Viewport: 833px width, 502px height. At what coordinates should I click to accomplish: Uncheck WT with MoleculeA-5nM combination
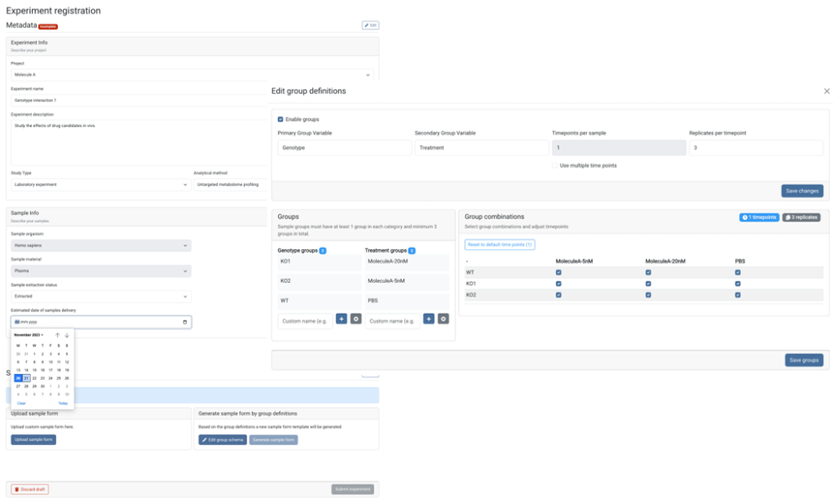pos(558,272)
